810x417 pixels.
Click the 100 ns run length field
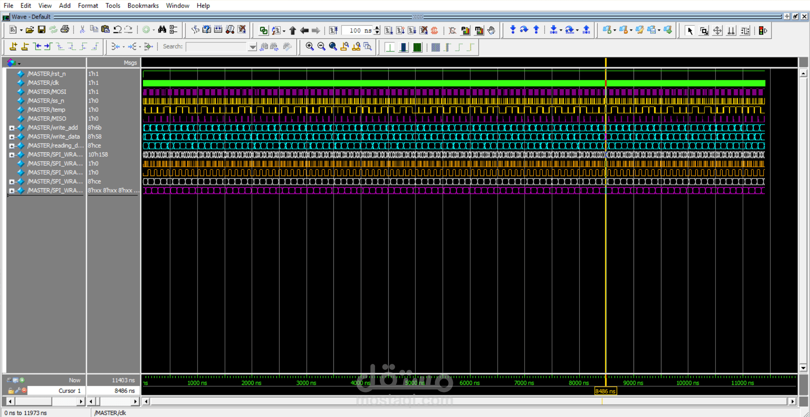357,30
